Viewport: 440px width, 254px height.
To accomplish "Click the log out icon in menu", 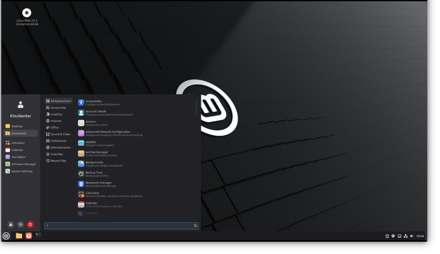I will point(20,225).
